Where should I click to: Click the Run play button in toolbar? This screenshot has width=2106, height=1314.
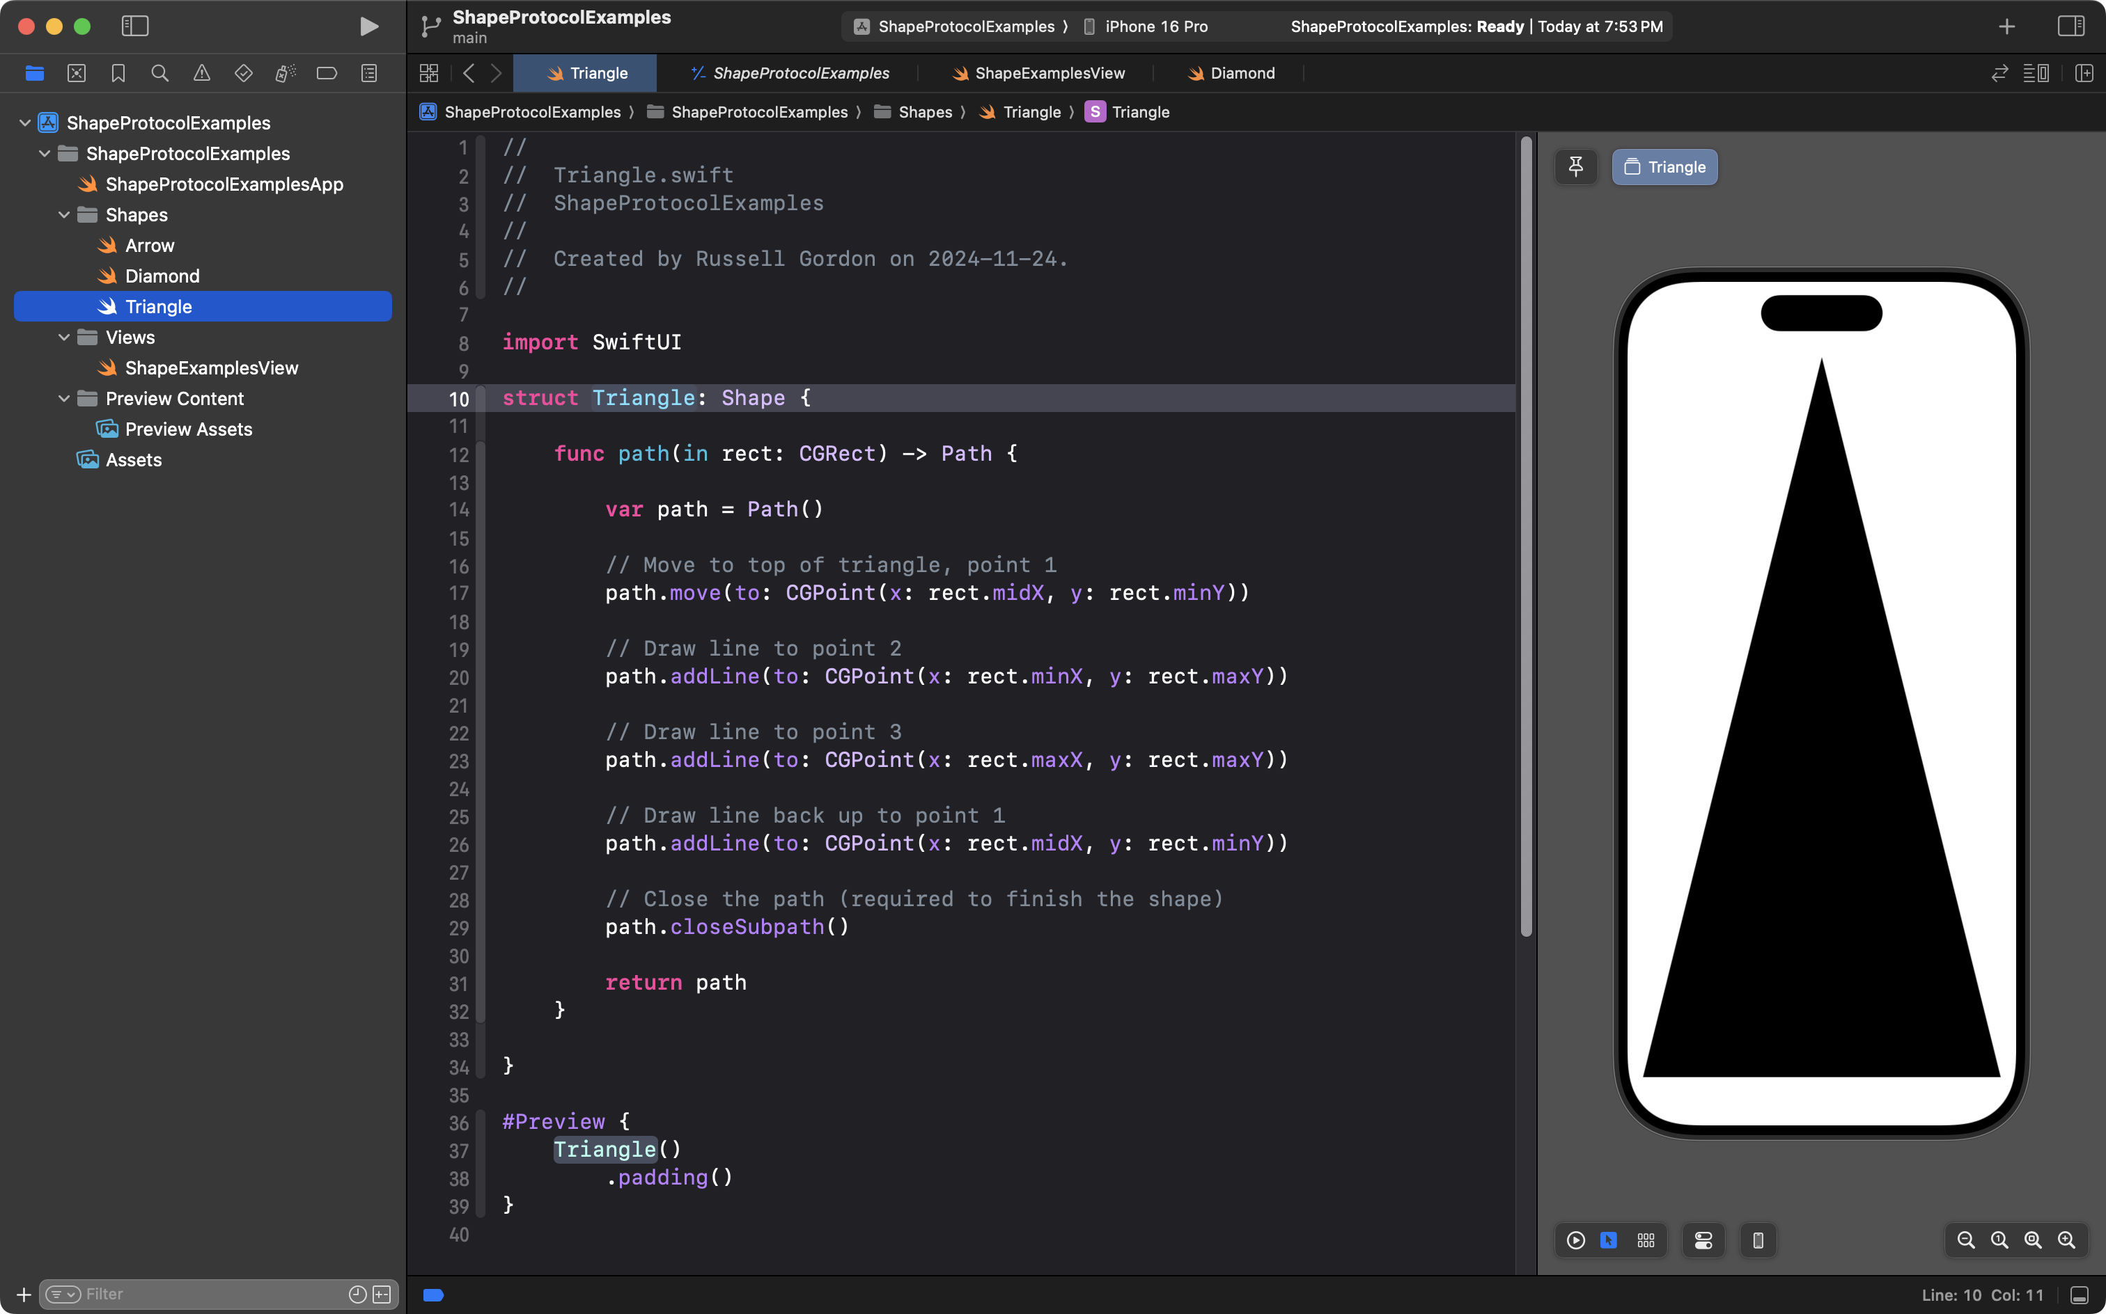[x=368, y=26]
